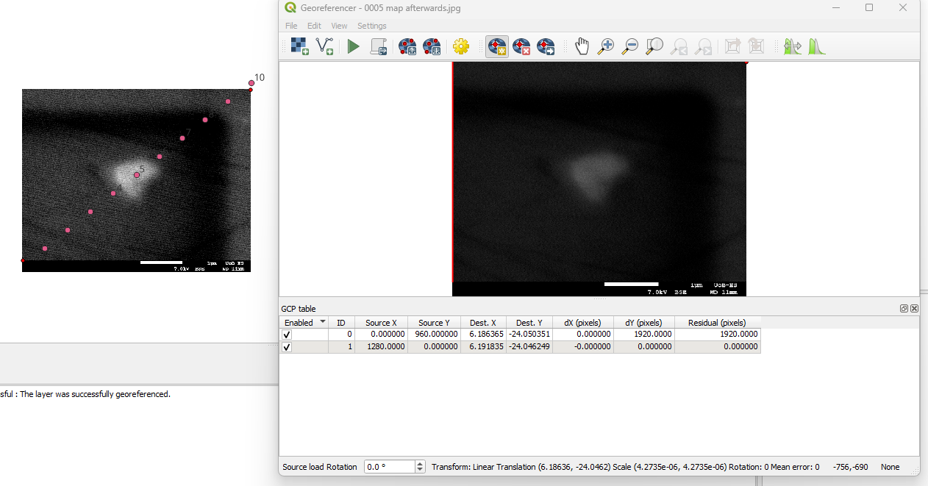Click the Zoom In magnifier

[x=606, y=47]
